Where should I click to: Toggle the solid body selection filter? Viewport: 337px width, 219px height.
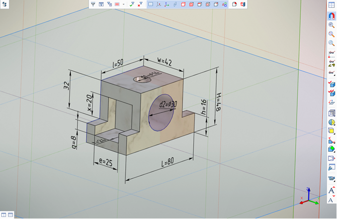coord(183,4)
